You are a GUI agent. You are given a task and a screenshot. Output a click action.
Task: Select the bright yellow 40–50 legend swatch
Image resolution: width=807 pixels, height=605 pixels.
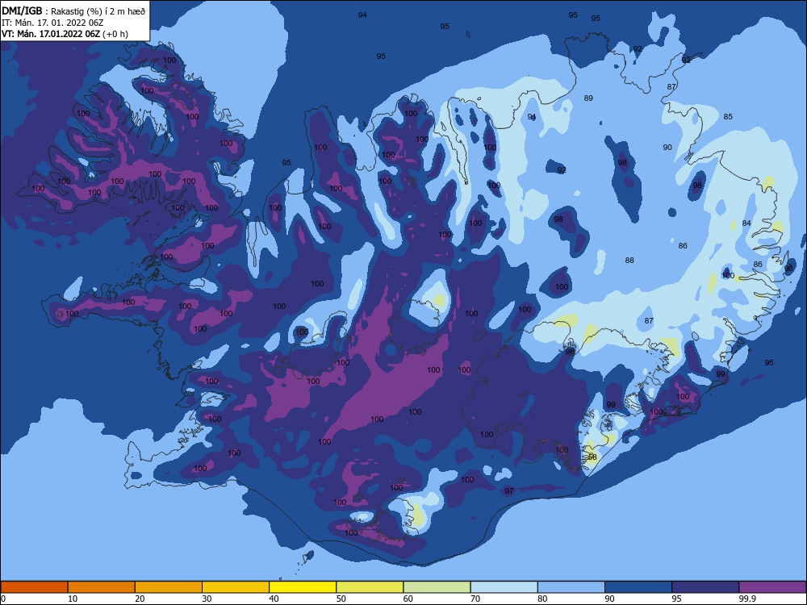[x=303, y=587]
